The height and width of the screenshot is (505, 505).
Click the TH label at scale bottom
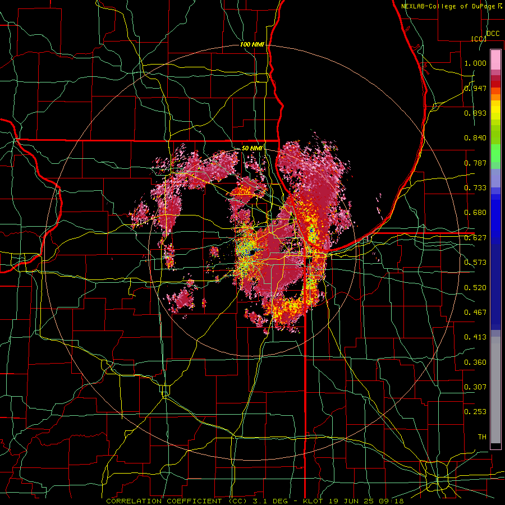482,437
